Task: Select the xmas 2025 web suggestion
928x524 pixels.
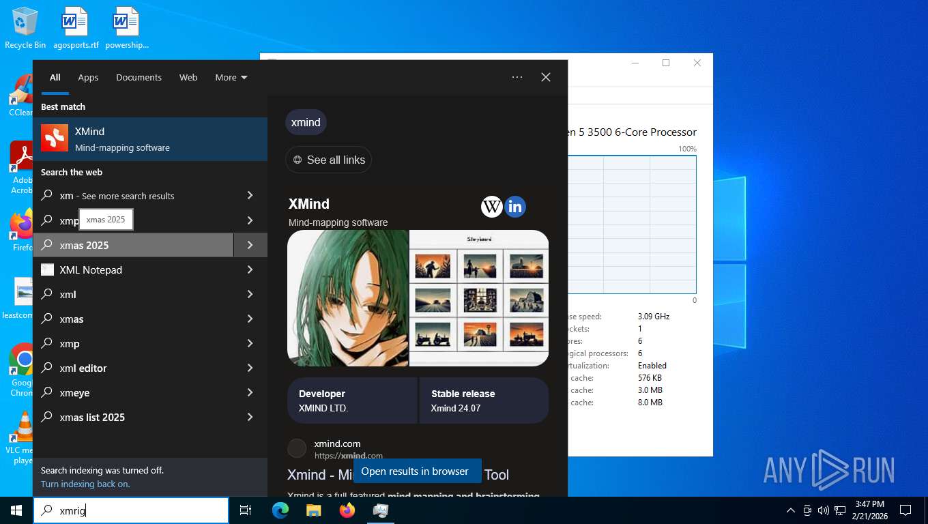Action: pos(133,245)
